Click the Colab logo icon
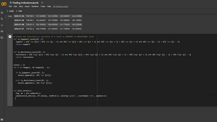This screenshot has height=122, width=217. (4, 4)
